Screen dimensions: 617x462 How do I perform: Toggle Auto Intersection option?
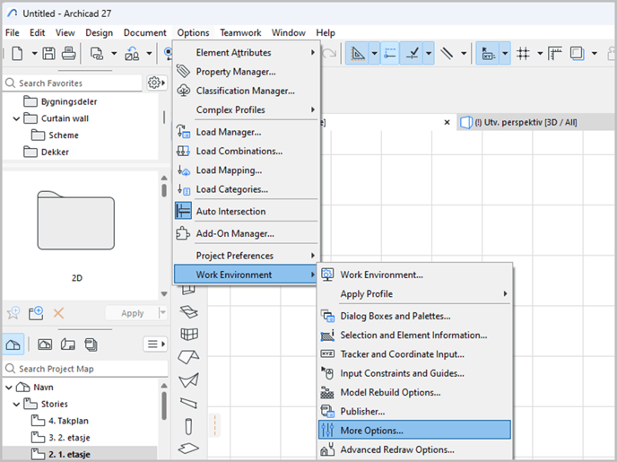[247, 212]
